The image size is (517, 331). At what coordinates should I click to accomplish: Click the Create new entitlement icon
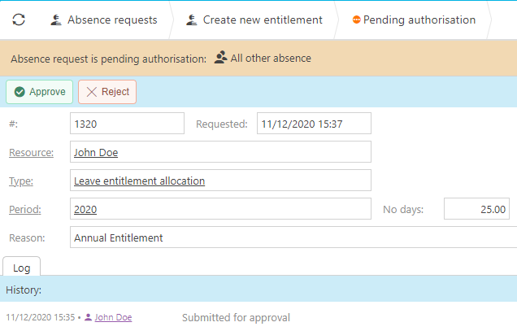[x=191, y=20]
